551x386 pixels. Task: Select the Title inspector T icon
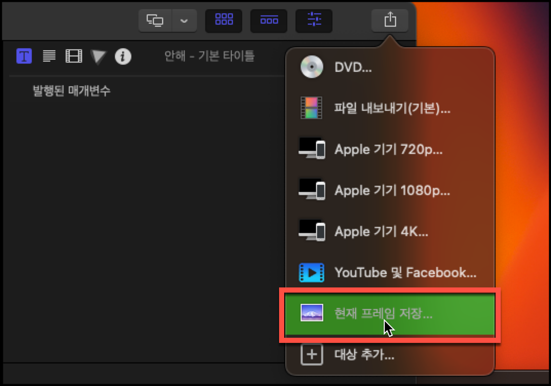[24, 56]
